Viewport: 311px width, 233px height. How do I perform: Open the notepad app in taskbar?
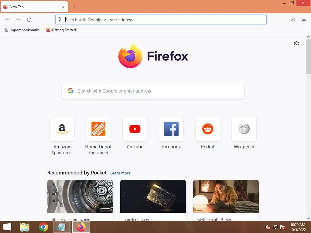coord(61,227)
